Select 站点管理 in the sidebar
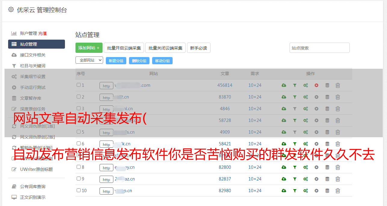Image resolution: width=387 pixels, height=206 pixels. [x=36, y=44]
